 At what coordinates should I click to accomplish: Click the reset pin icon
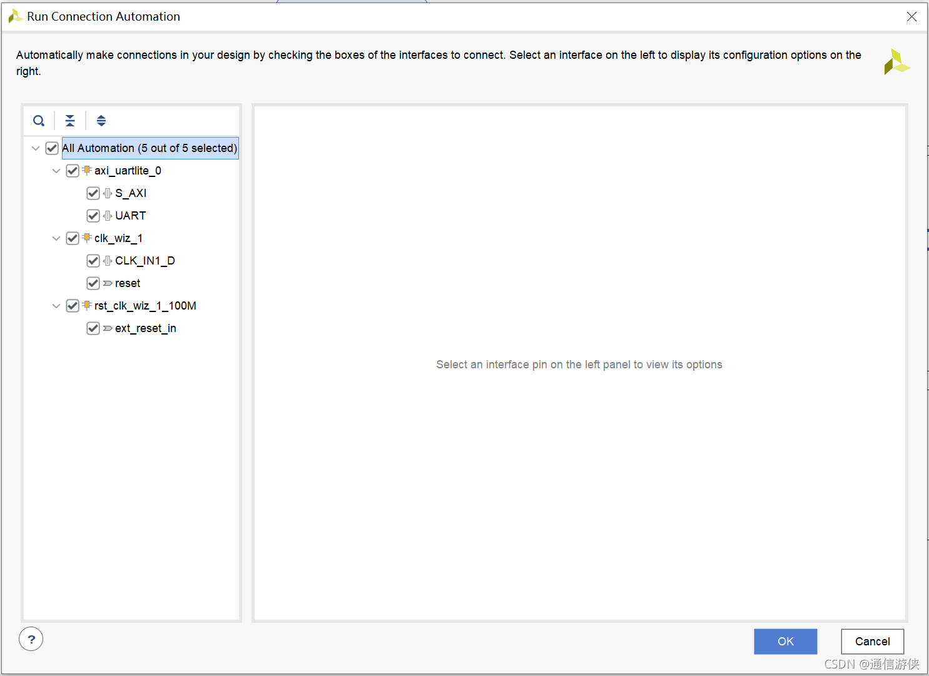point(108,283)
